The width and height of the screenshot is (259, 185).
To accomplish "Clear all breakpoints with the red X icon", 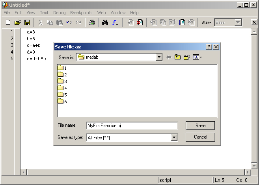I will click(x=140, y=22).
